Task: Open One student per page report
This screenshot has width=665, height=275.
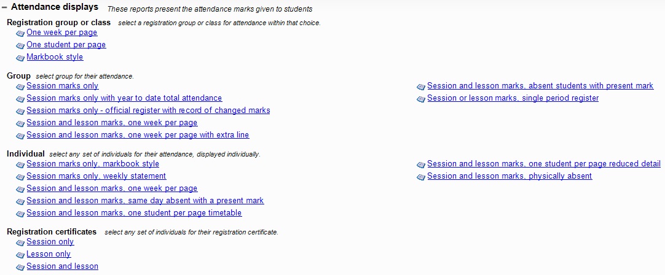Action: click(66, 44)
